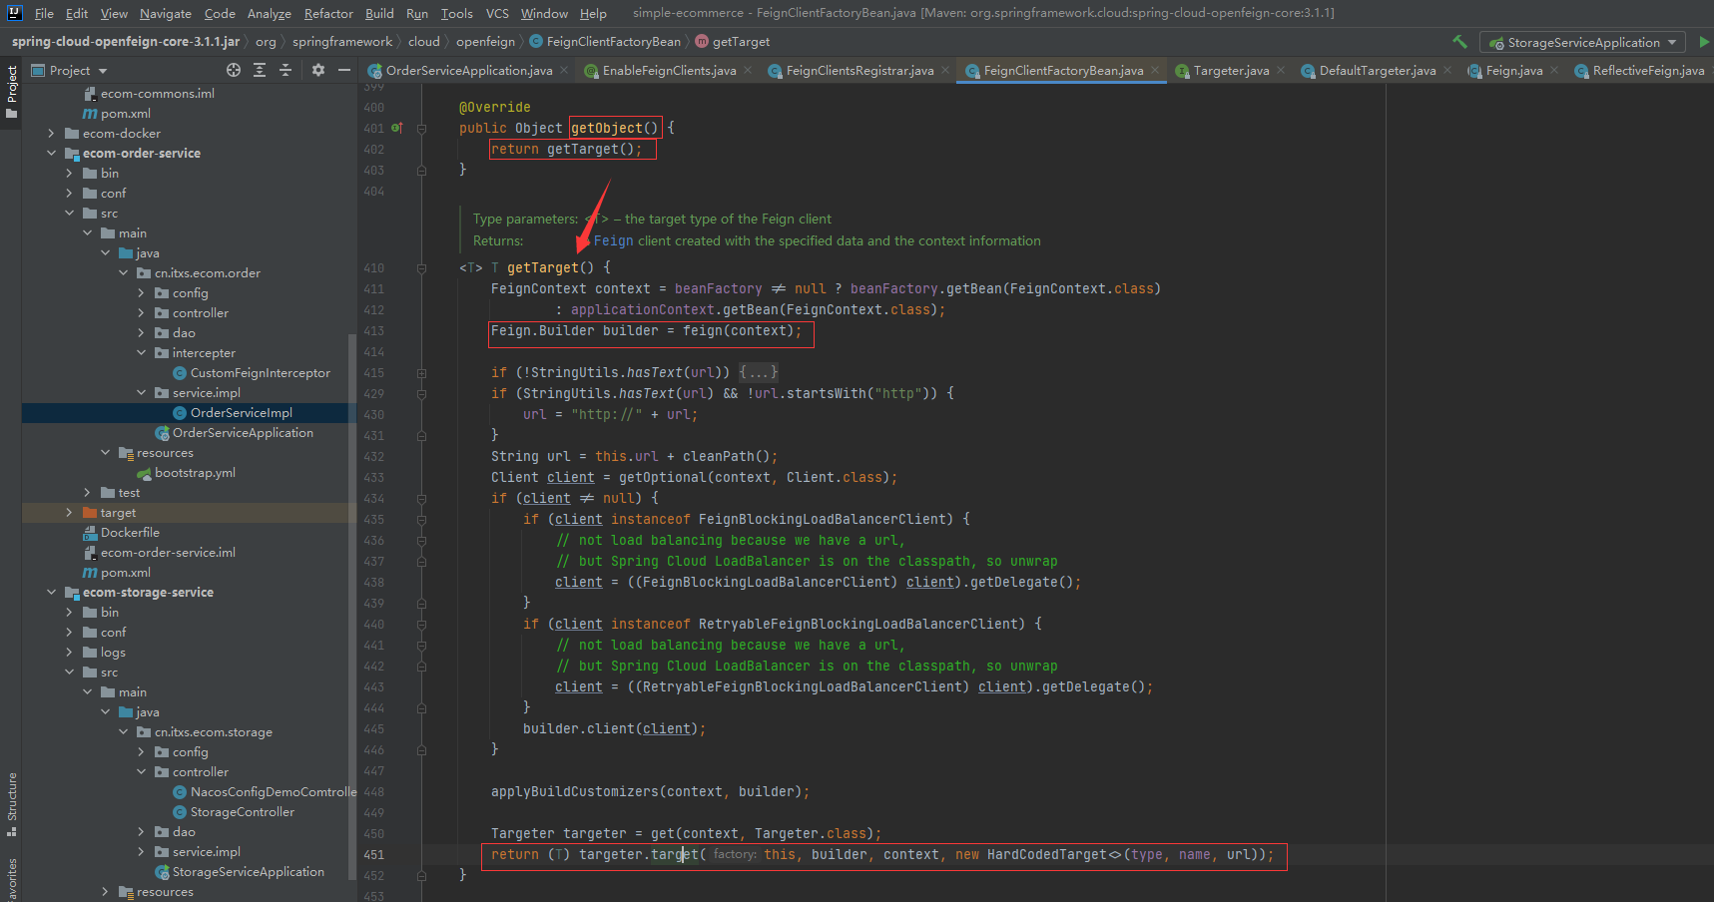This screenshot has width=1714, height=902.
Task: Click the override gutter icon at line 401
Action: click(x=397, y=128)
